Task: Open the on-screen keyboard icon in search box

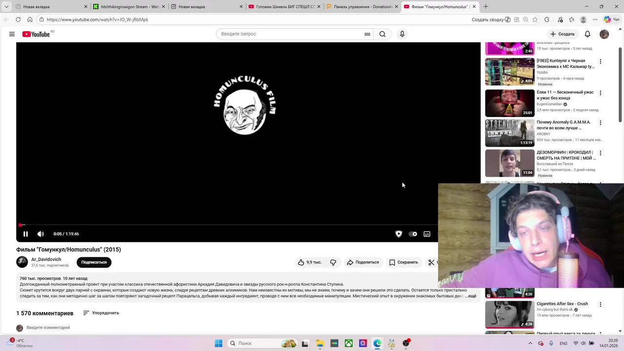Action: [x=367, y=34]
